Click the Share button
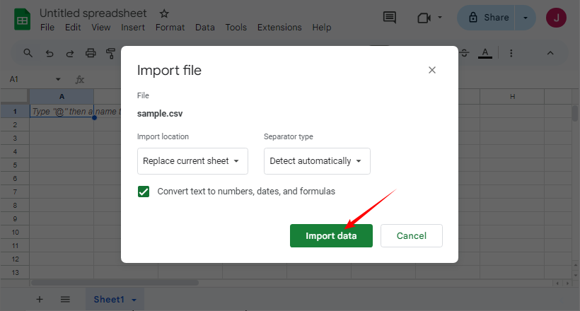 tap(487, 18)
